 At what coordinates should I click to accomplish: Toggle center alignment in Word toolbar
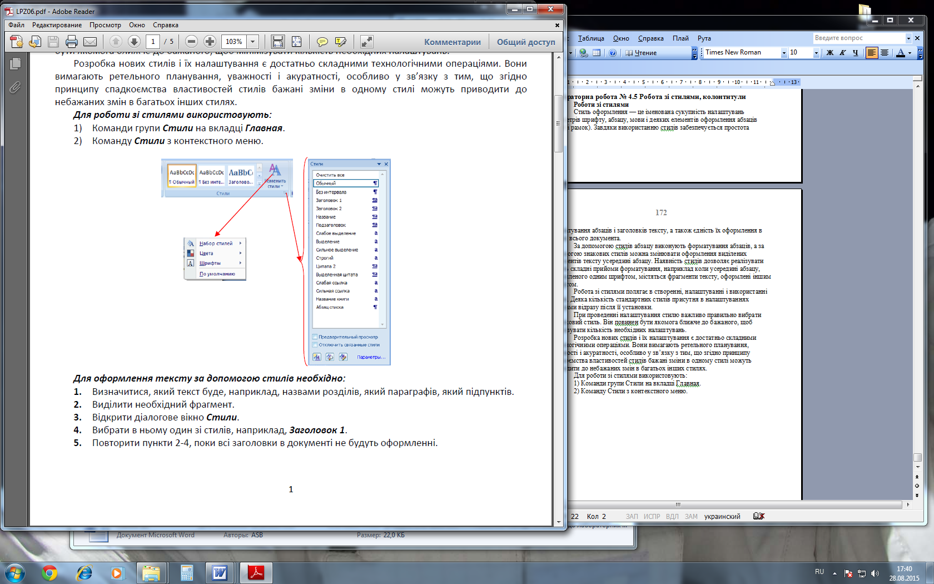885,53
